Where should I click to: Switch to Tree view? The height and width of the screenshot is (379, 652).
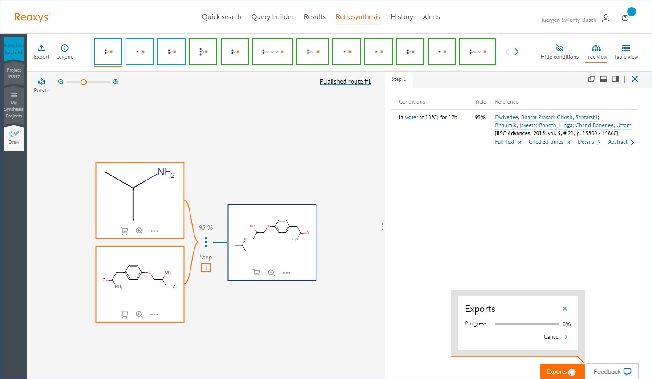pyautogui.click(x=596, y=51)
